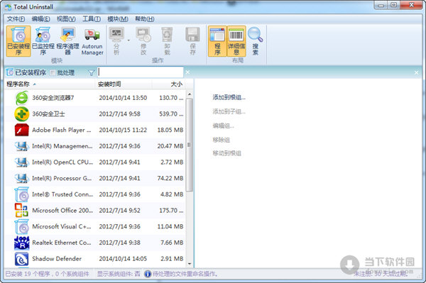
Task: Sort by the 程序名称 column header
Action: [50, 84]
